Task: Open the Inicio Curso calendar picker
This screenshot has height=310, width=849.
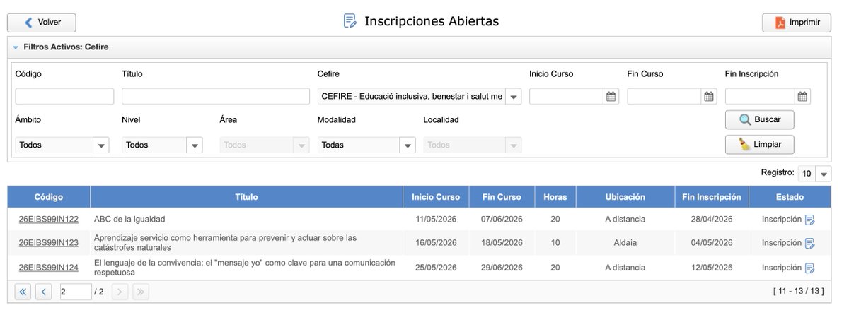Action: [x=611, y=97]
